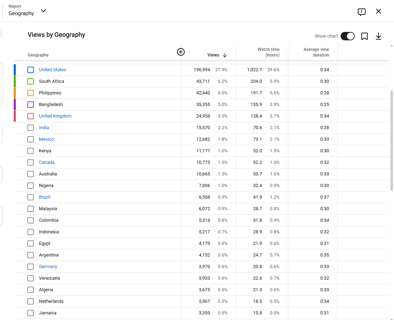This screenshot has height=320, width=394.
Task: Sort by the Views arrow icon
Action: (225, 55)
